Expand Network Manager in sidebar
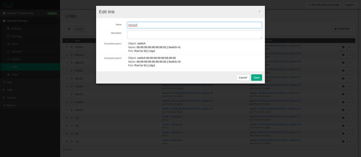The width and height of the screenshot is (361, 157). [30, 21]
